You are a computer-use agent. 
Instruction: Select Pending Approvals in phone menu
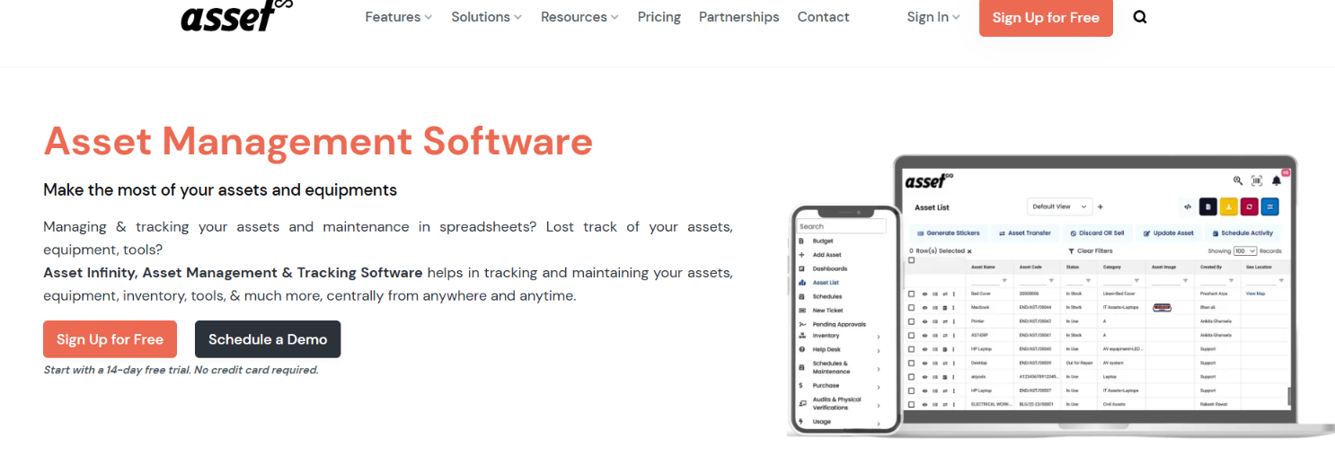pos(839,324)
